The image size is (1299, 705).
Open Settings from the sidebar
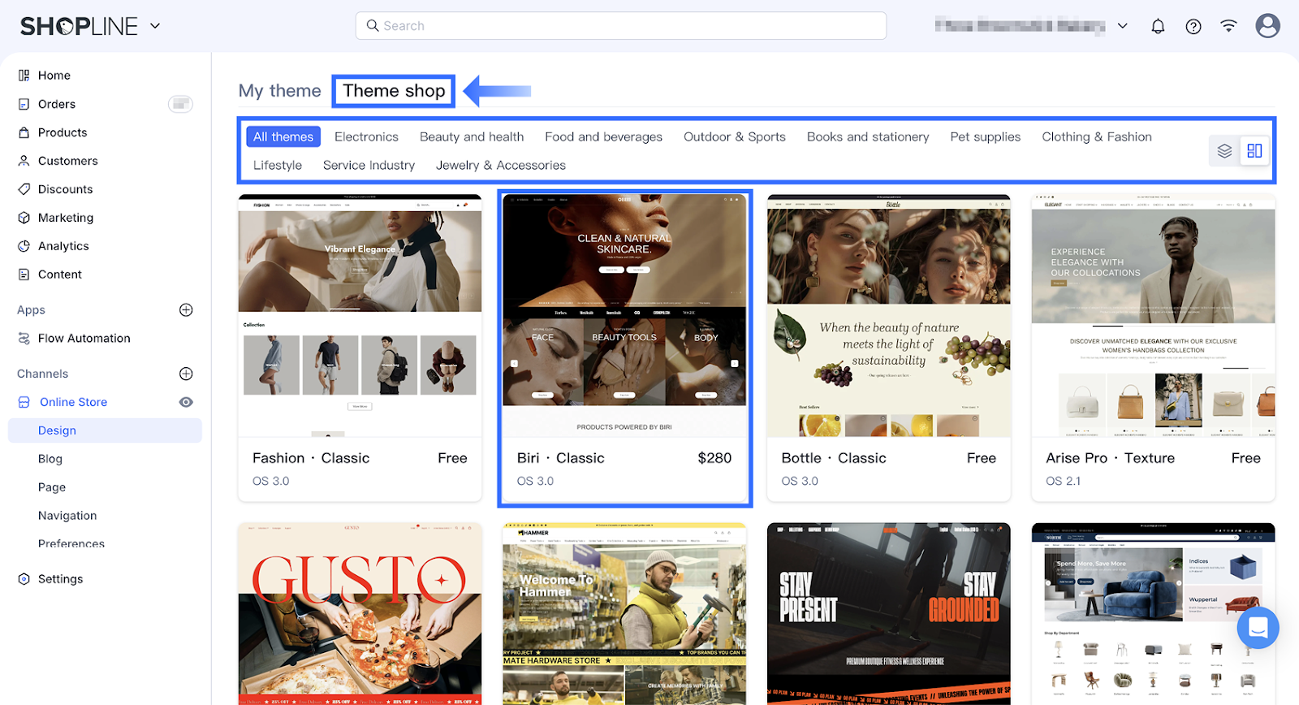tap(60, 579)
